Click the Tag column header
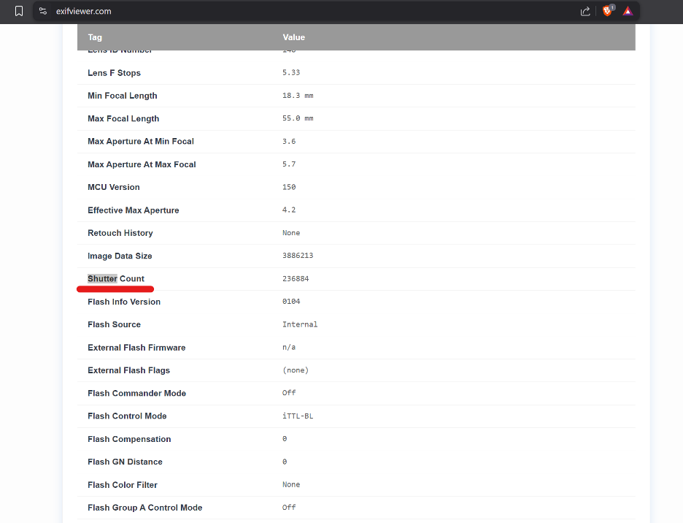This screenshot has height=523, width=683. point(95,37)
